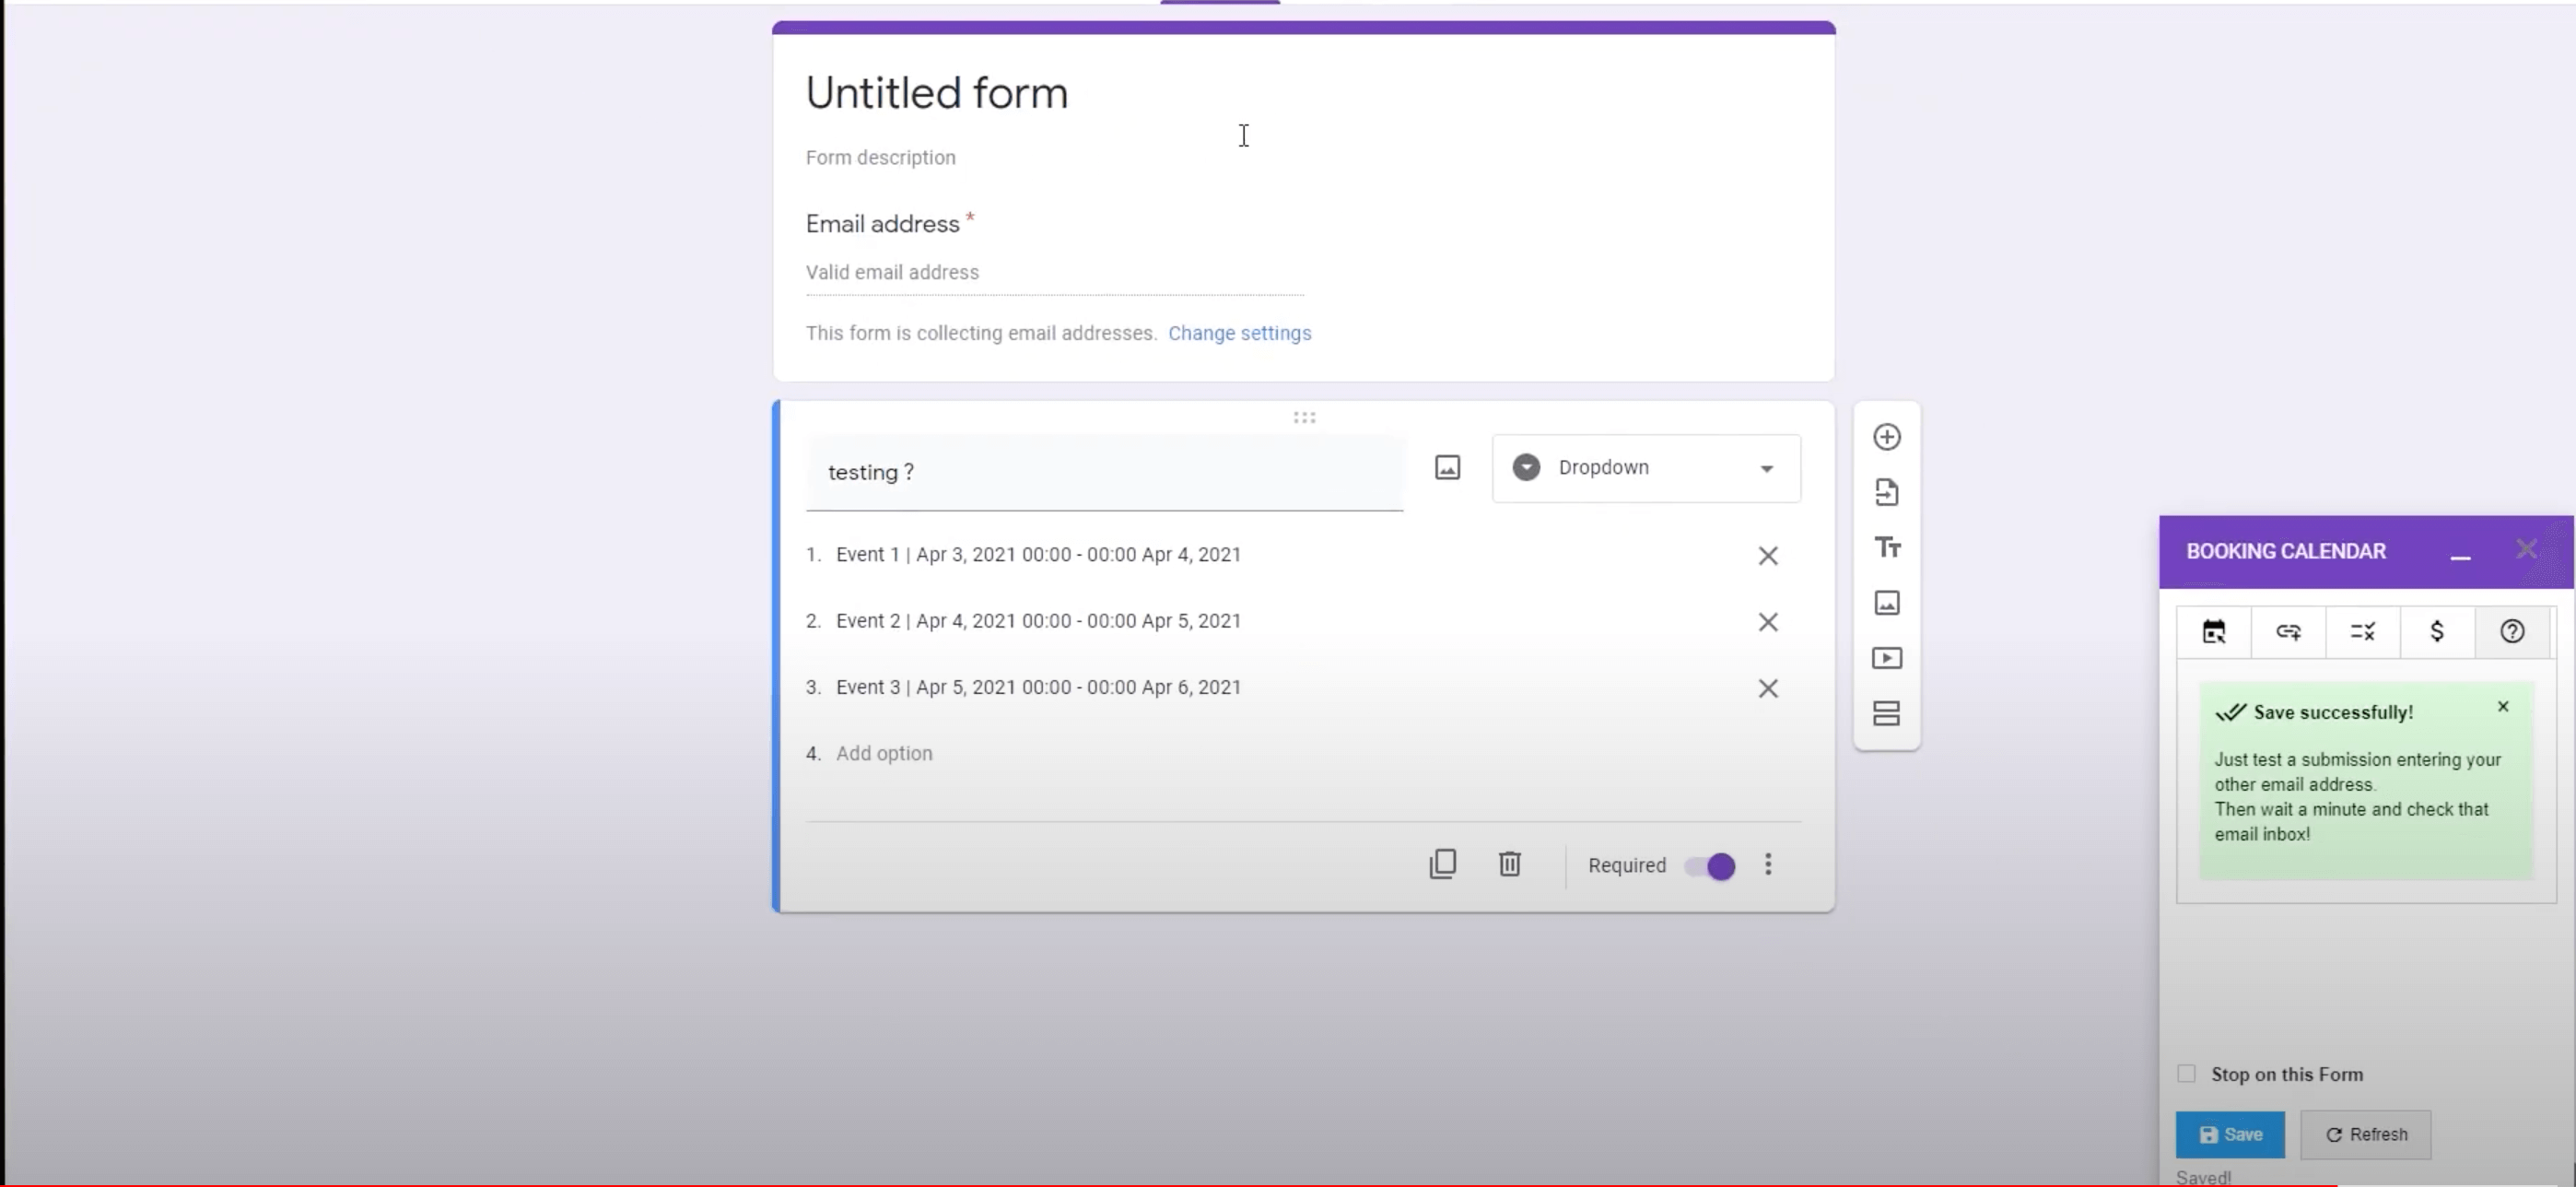Open the calendar tab in Booking Calendar
This screenshot has width=2576, height=1187.
(2214, 631)
